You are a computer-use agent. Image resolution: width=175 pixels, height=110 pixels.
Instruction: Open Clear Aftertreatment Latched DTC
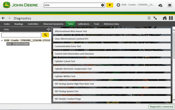click(112, 39)
